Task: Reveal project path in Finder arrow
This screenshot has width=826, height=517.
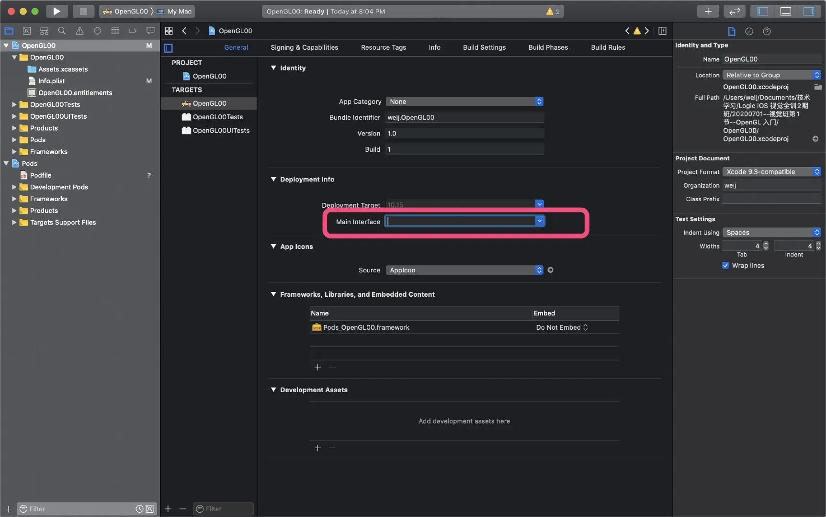Action: click(x=815, y=139)
